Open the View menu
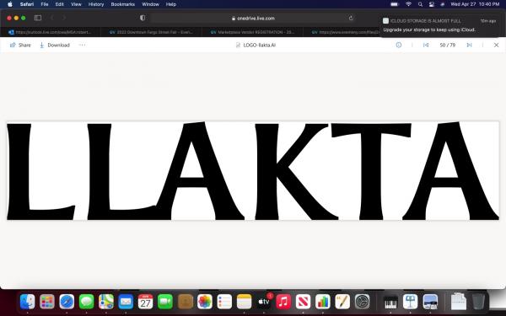The height and width of the screenshot is (316, 506). 76,4
